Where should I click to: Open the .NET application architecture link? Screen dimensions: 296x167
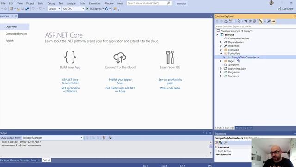click(x=70, y=90)
